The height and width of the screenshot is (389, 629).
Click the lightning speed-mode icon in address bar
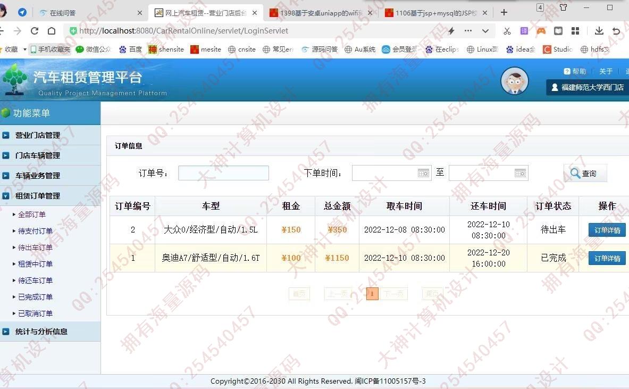pos(451,31)
